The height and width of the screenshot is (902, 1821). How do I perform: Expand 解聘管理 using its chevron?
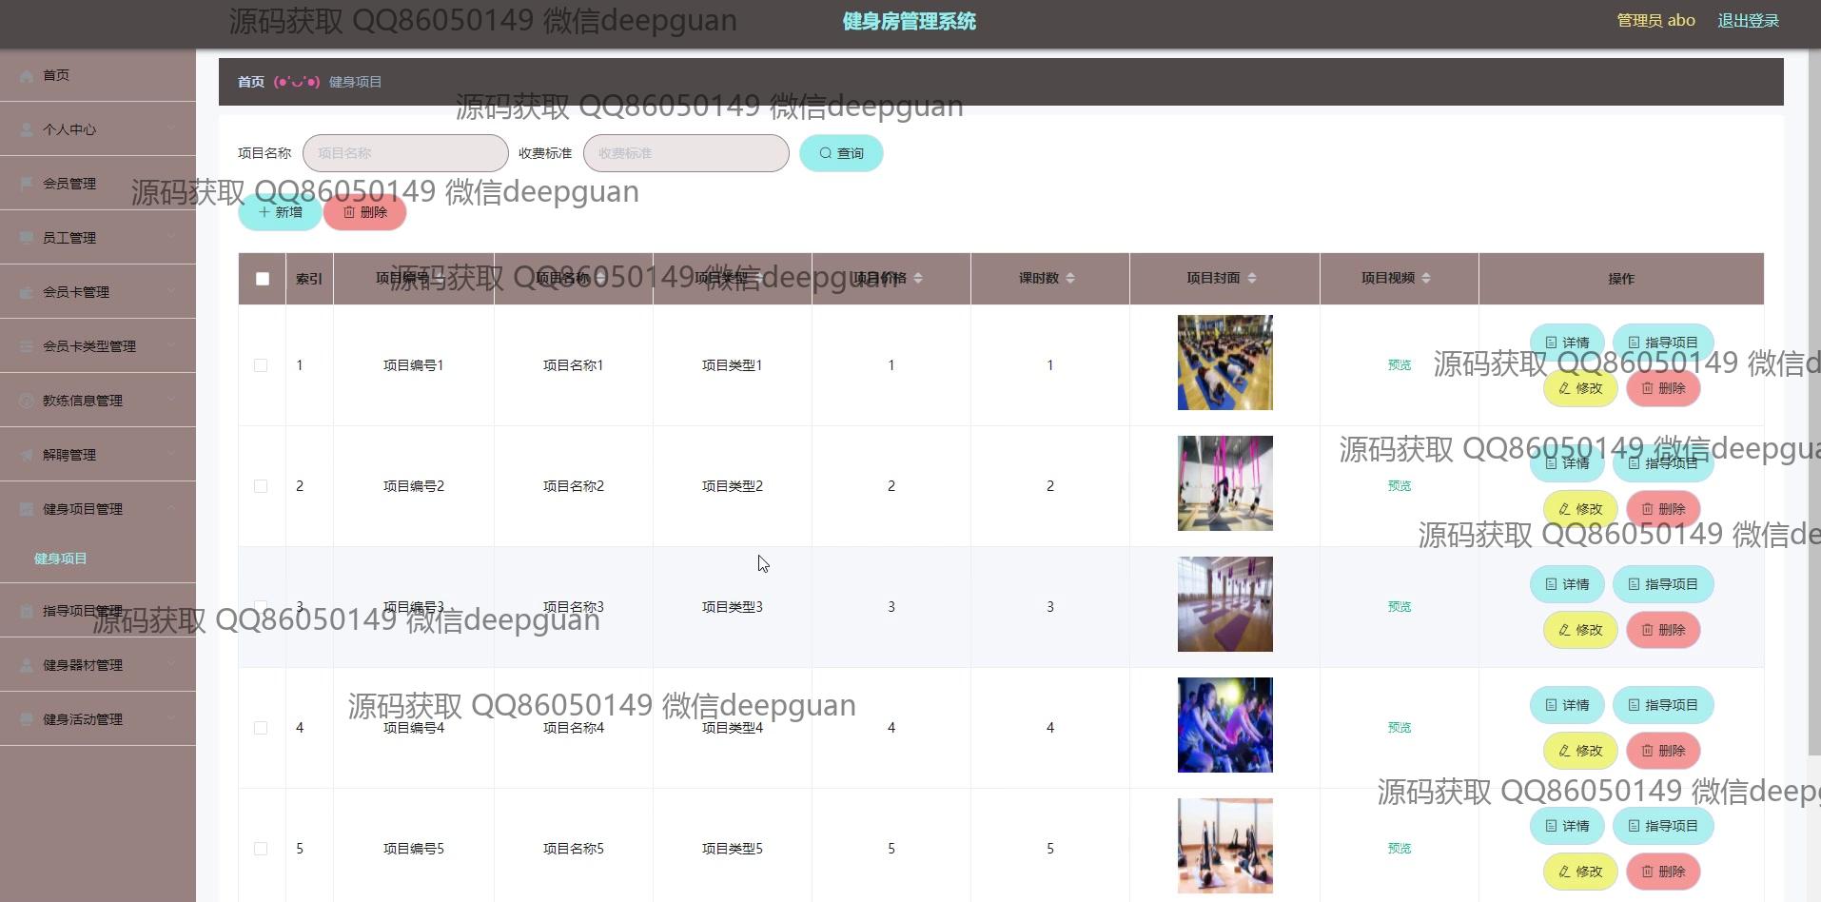point(171,454)
